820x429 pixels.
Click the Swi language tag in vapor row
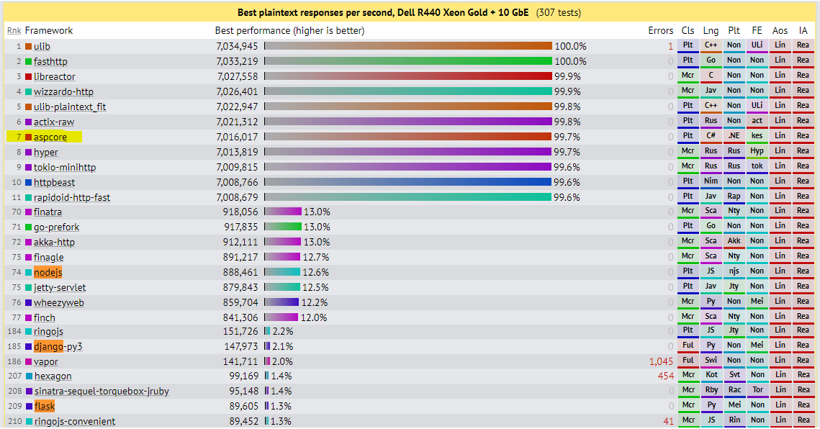coord(711,360)
